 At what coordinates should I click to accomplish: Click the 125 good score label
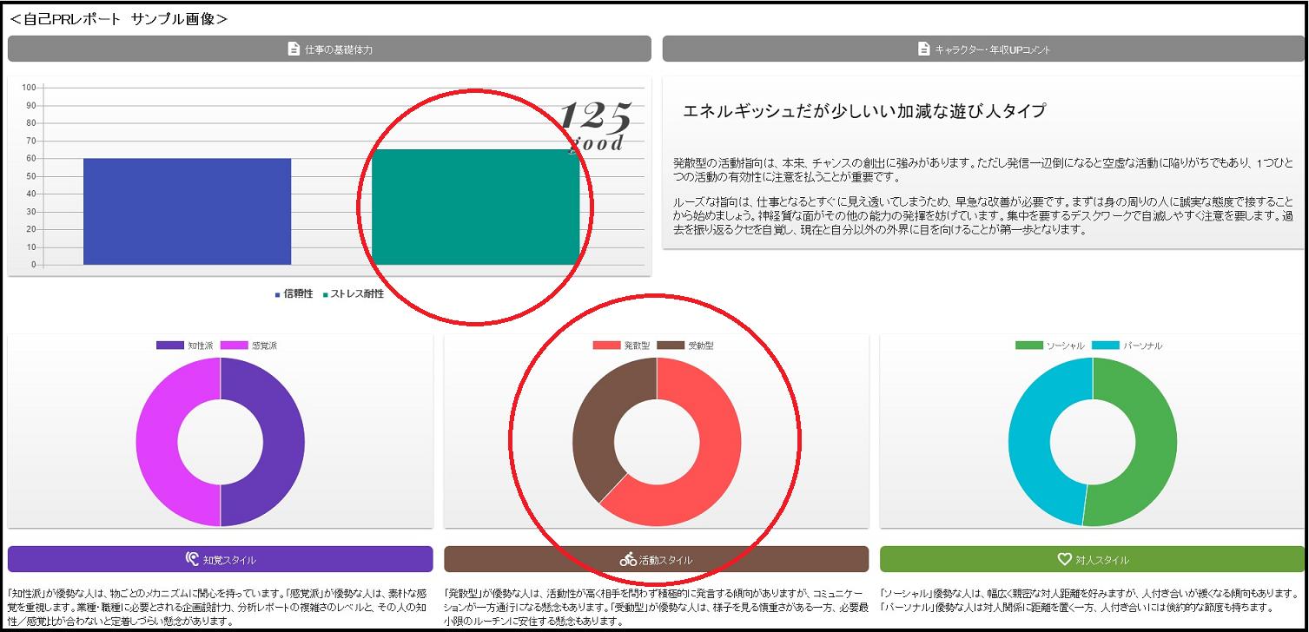(595, 127)
